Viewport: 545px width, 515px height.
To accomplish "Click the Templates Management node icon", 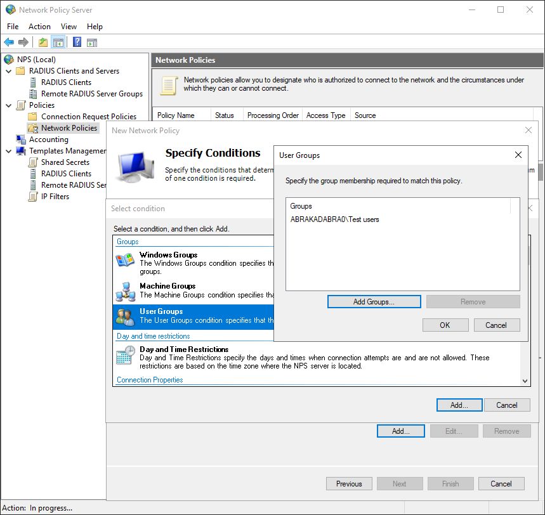I will coord(21,151).
